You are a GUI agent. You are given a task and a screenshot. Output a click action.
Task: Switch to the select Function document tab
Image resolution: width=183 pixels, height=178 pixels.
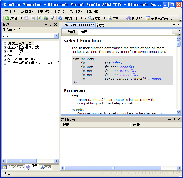[80, 25]
